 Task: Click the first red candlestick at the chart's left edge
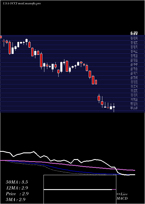tap(1, 37)
